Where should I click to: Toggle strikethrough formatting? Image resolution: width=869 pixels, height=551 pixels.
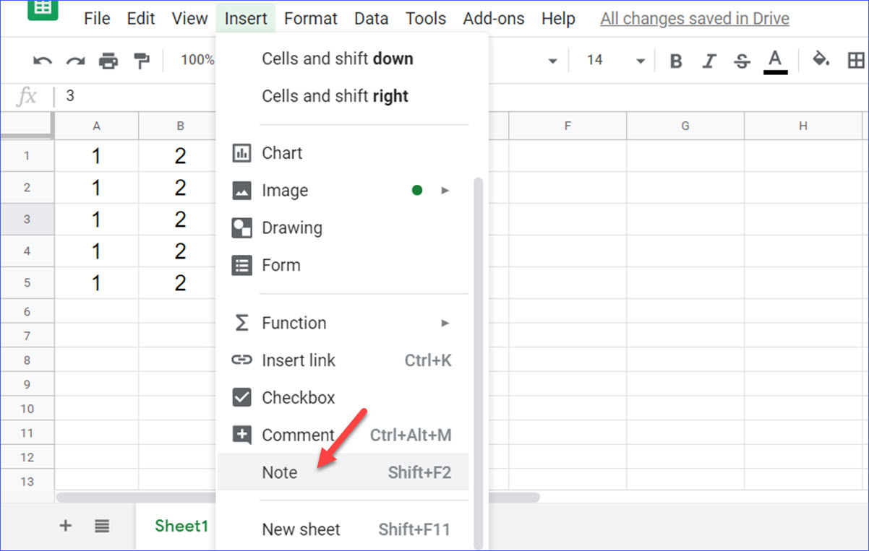742,61
